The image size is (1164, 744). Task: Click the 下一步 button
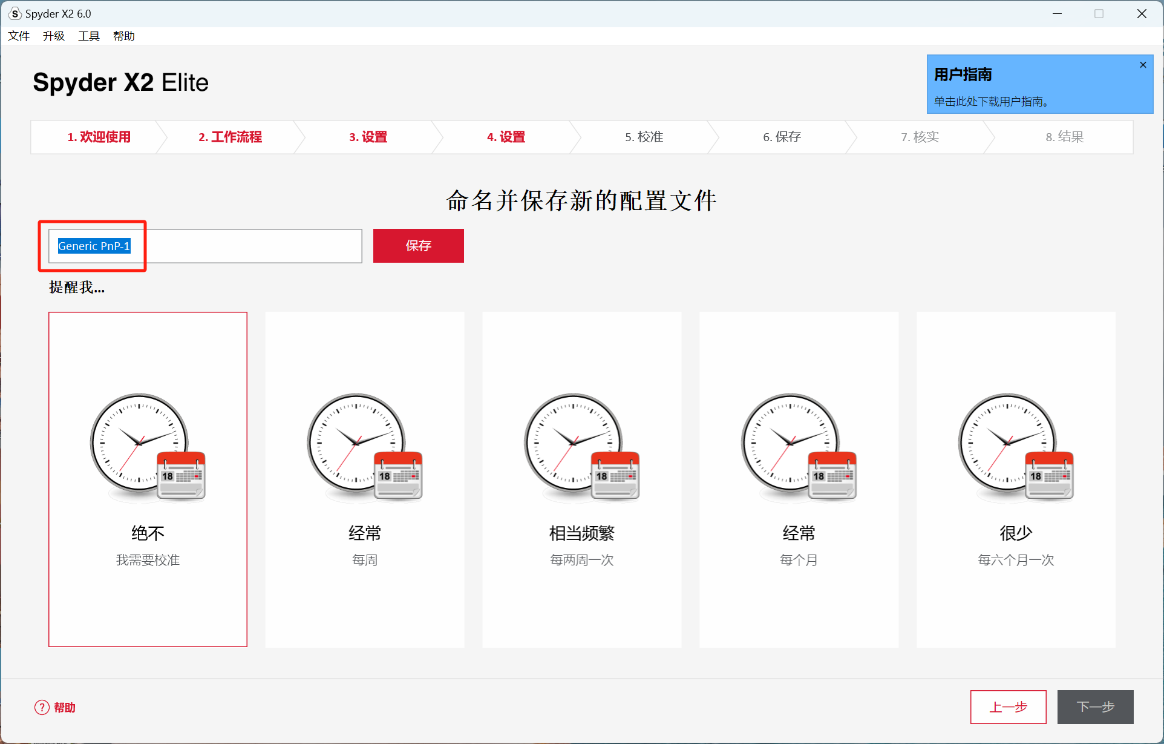(x=1096, y=707)
